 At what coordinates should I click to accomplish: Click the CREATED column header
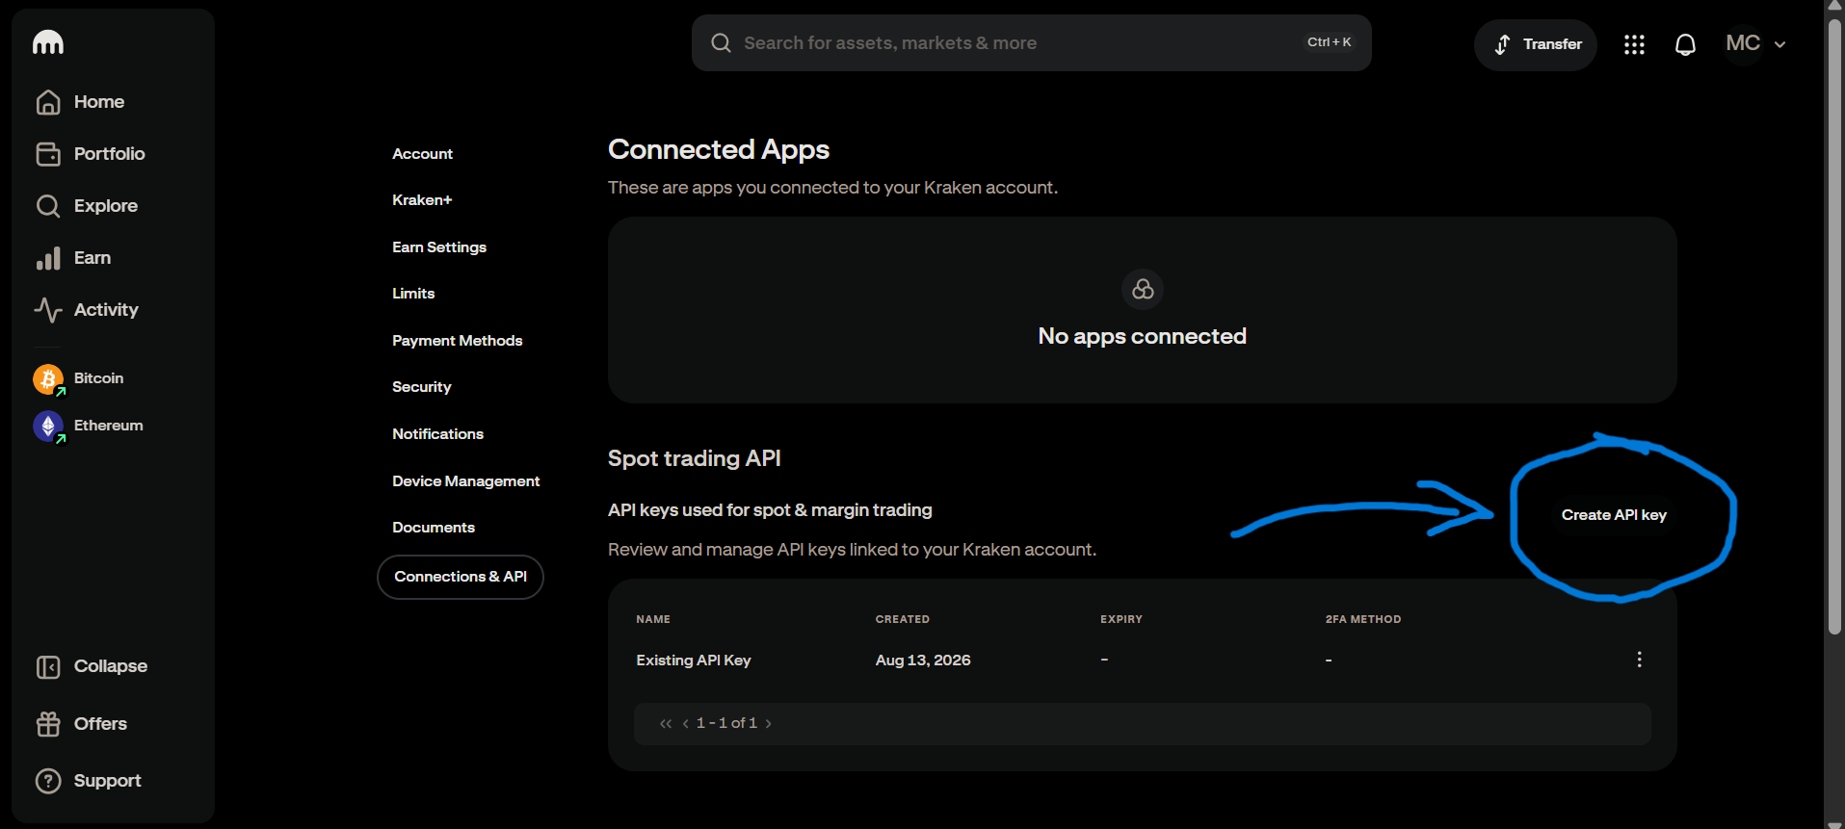point(903,619)
